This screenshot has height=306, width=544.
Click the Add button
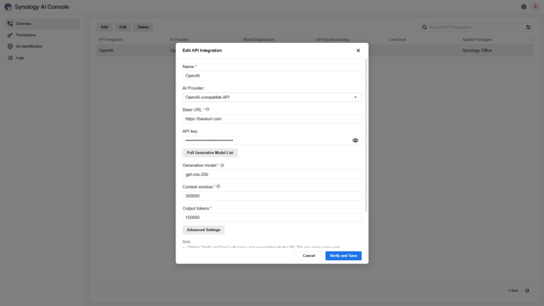(x=105, y=27)
